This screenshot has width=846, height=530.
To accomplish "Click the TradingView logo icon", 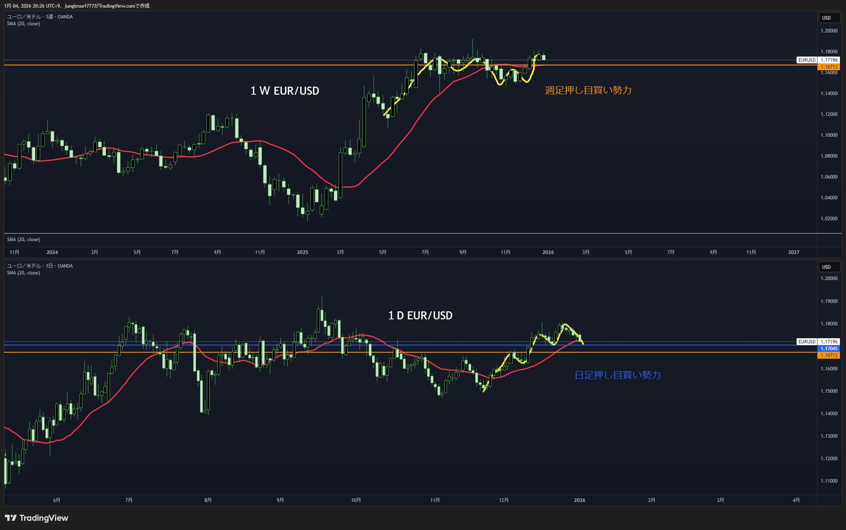I will [11, 518].
